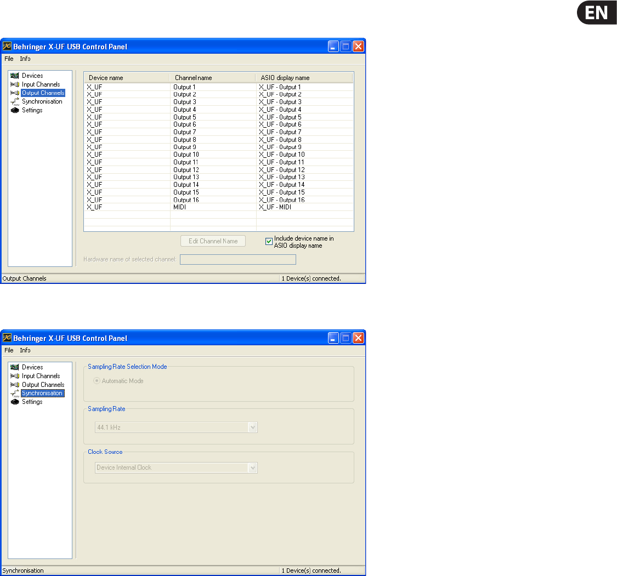Click Input Channels icon in top window
Image resolution: width=617 pixels, height=576 pixels.
(x=15, y=84)
